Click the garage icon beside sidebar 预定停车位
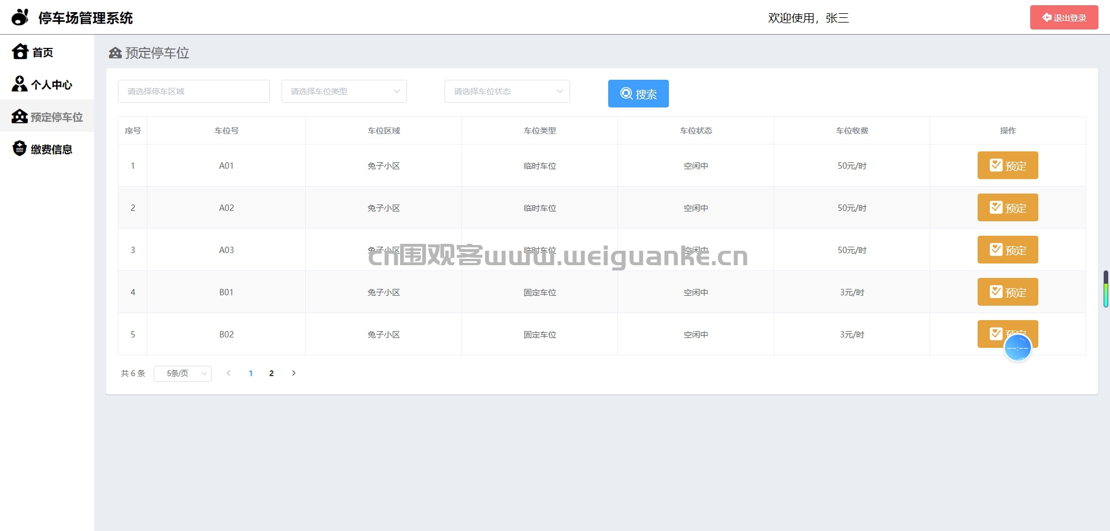 click(x=20, y=116)
